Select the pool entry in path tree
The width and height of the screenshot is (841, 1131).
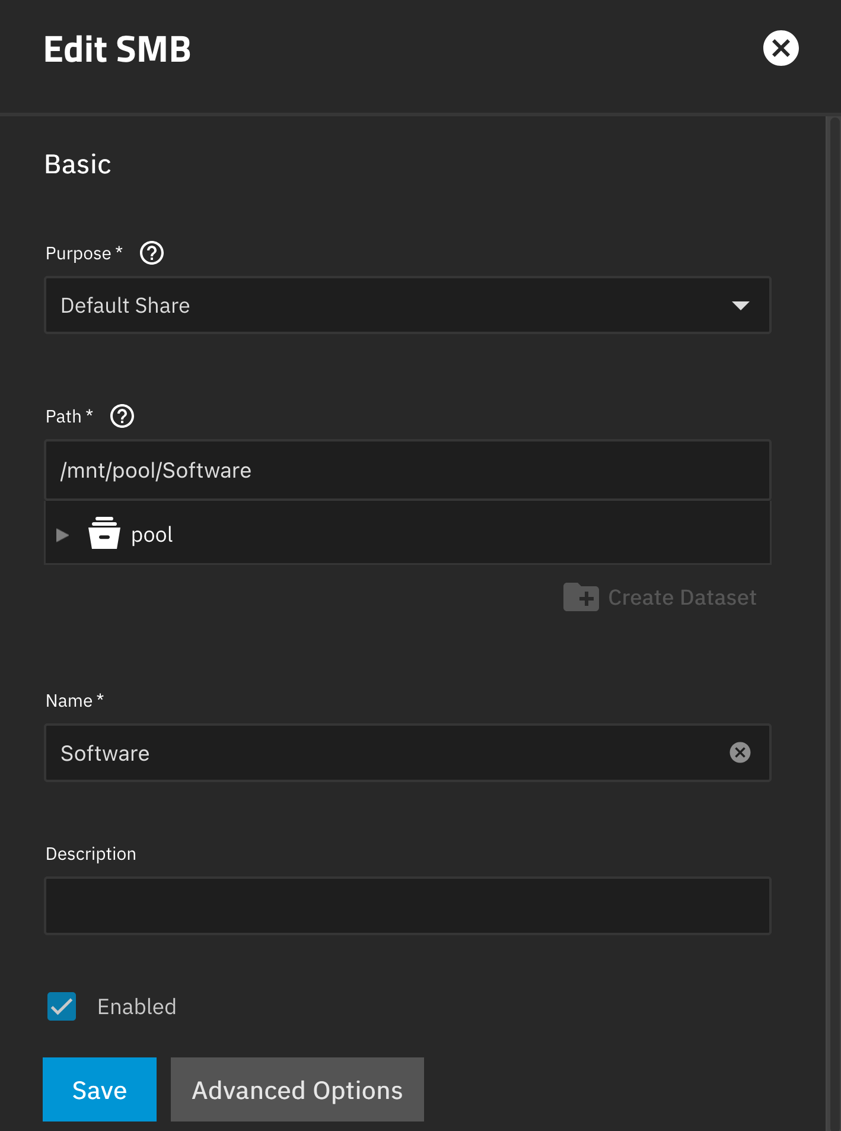(x=152, y=535)
